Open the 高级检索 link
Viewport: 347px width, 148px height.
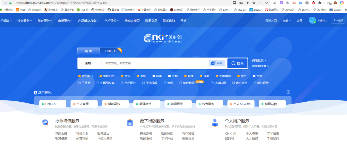(x=259, y=61)
